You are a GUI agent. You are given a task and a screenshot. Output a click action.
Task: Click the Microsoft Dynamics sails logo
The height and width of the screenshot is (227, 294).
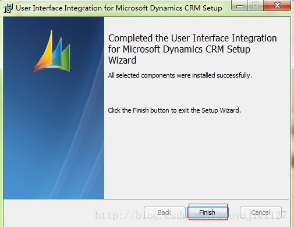[52, 51]
